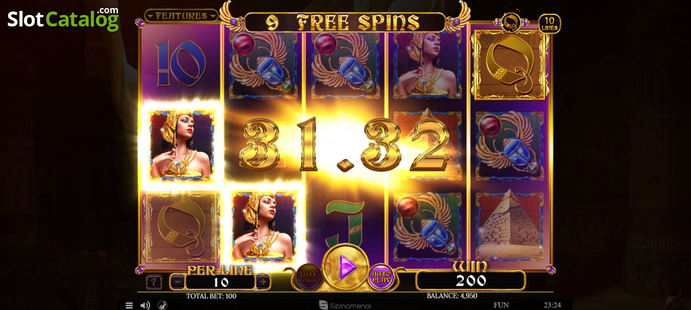Click the Spinomenal logo
The width and height of the screenshot is (691, 310).
345,305
